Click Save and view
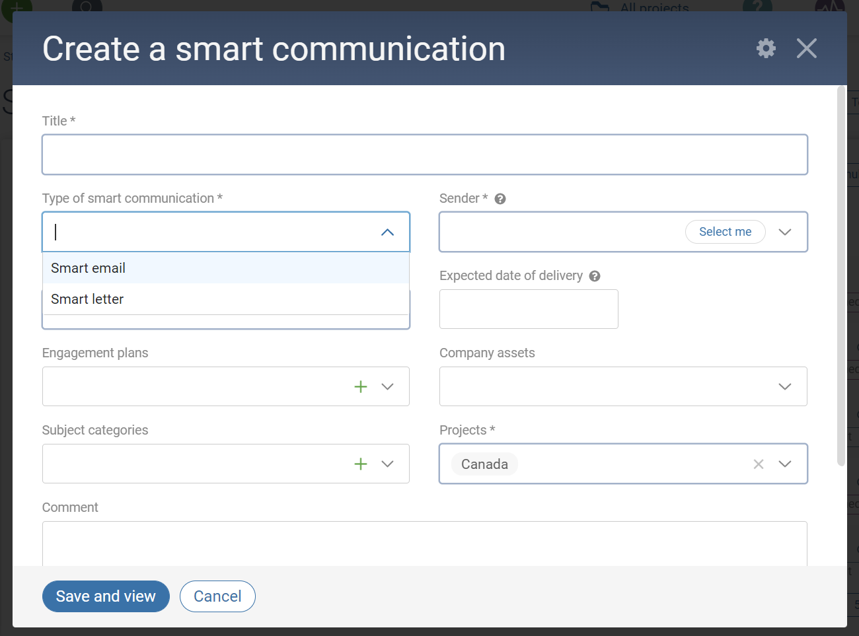Viewport: 859px width, 636px height. pyautogui.click(x=106, y=596)
